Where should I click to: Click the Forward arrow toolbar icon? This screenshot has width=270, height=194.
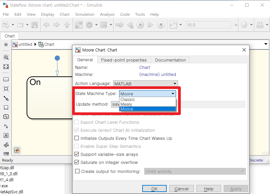click(x=56, y=25)
